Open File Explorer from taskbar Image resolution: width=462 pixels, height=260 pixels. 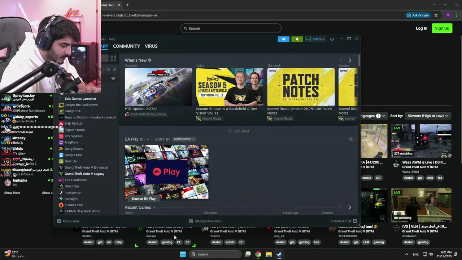tap(269, 254)
